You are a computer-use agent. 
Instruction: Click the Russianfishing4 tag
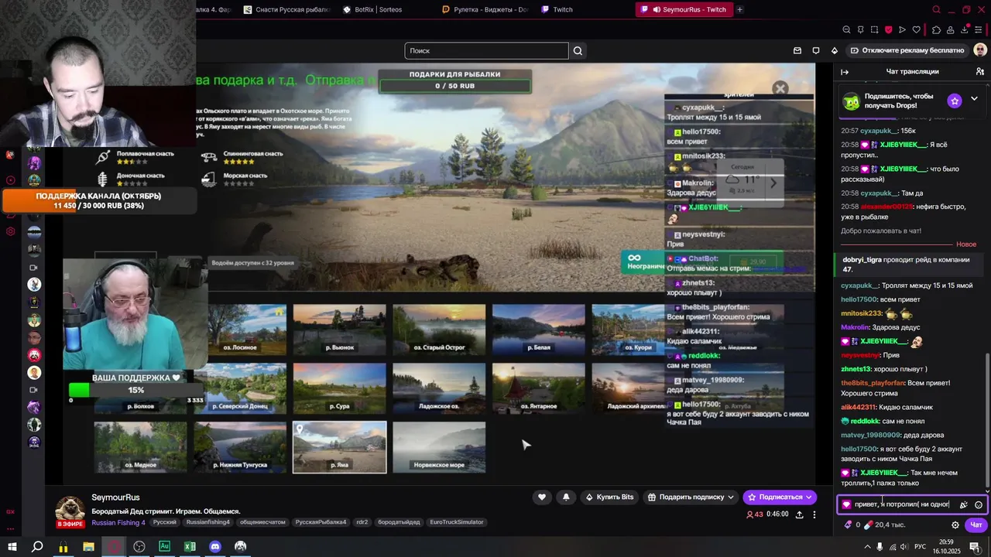[x=207, y=522]
